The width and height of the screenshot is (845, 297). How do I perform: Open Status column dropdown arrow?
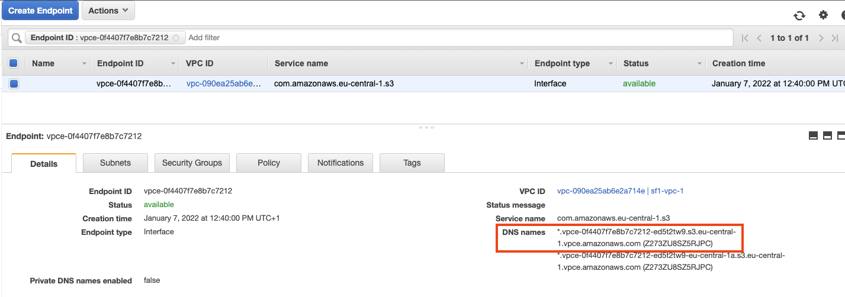coord(699,64)
